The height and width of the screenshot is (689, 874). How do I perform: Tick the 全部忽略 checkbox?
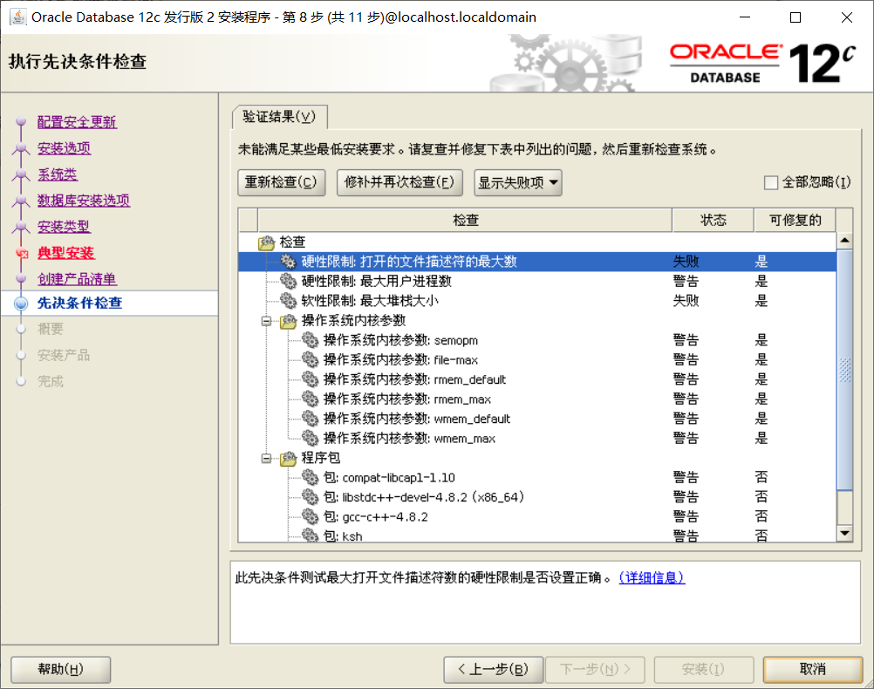(771, 182)
